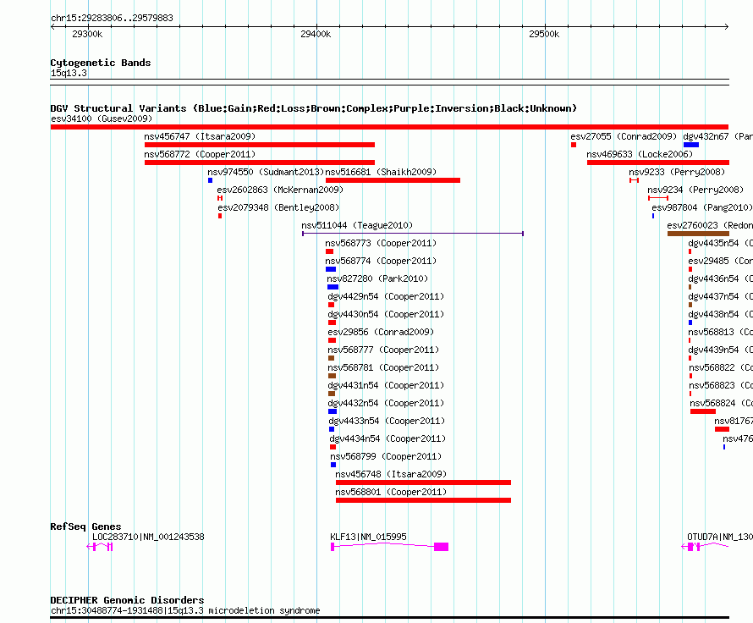
Task: Select nsv568773 (Cooper2011) label
Action: click(x=381, y=243)
